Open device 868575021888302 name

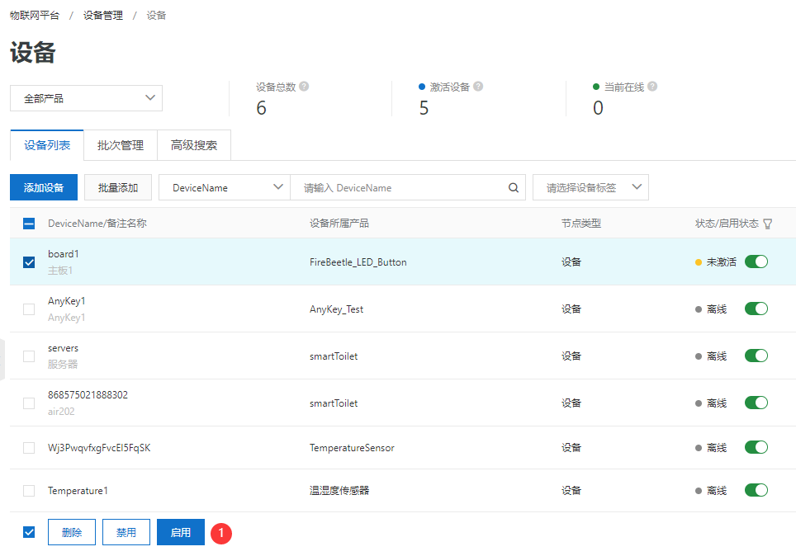(x=88, y=394)
